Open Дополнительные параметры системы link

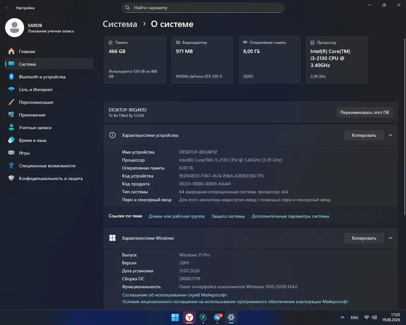pos(290,216)
